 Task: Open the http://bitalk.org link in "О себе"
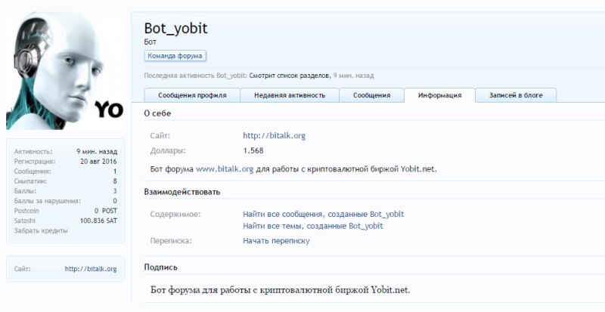(x=274, y=136)
